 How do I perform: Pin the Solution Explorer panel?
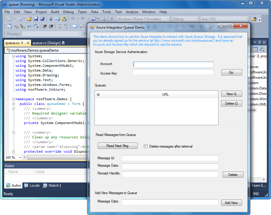point(259,42)
